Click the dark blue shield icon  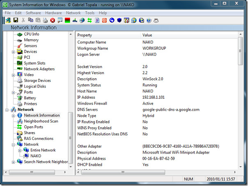[119, 20]
